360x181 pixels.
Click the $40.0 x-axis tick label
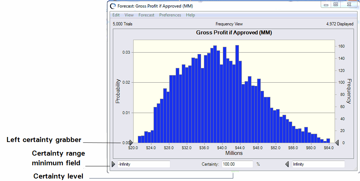click(222, 148)
